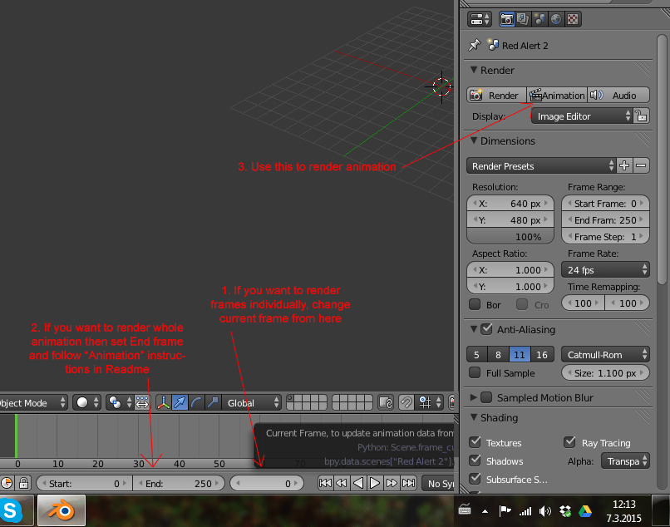Toggle the Ray Tracing checkbox under Shading
The image size is (670, 527).
coord(569,442)
